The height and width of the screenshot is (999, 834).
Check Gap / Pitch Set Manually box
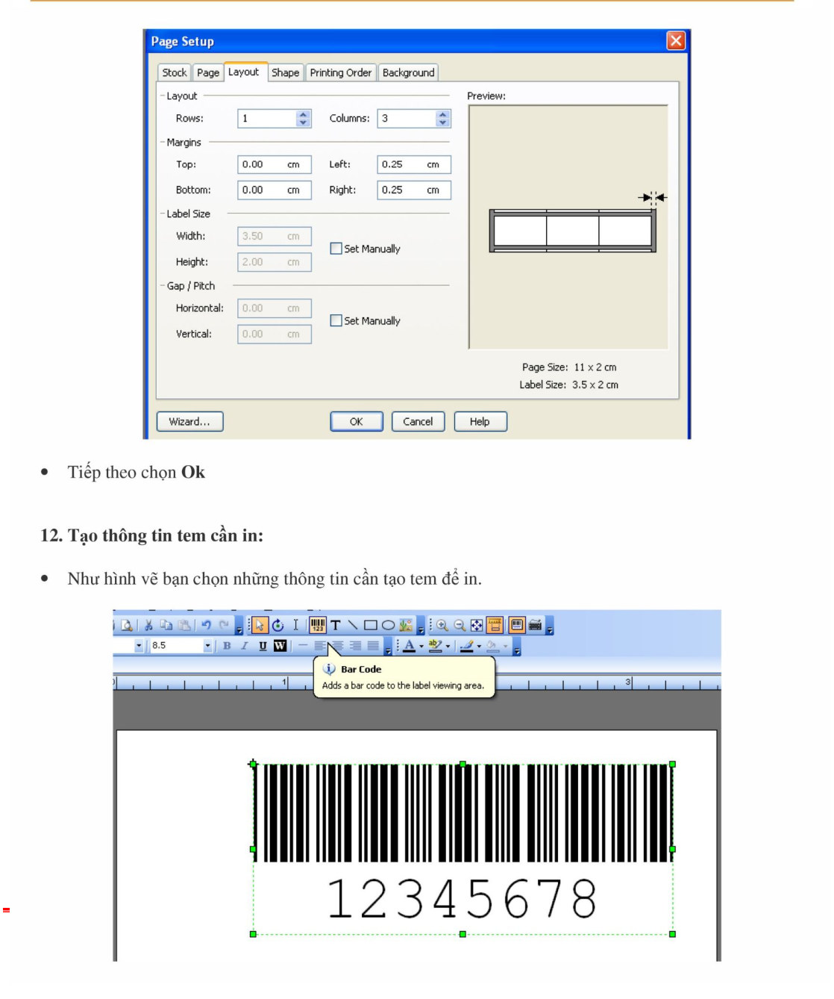coord(336,320)
